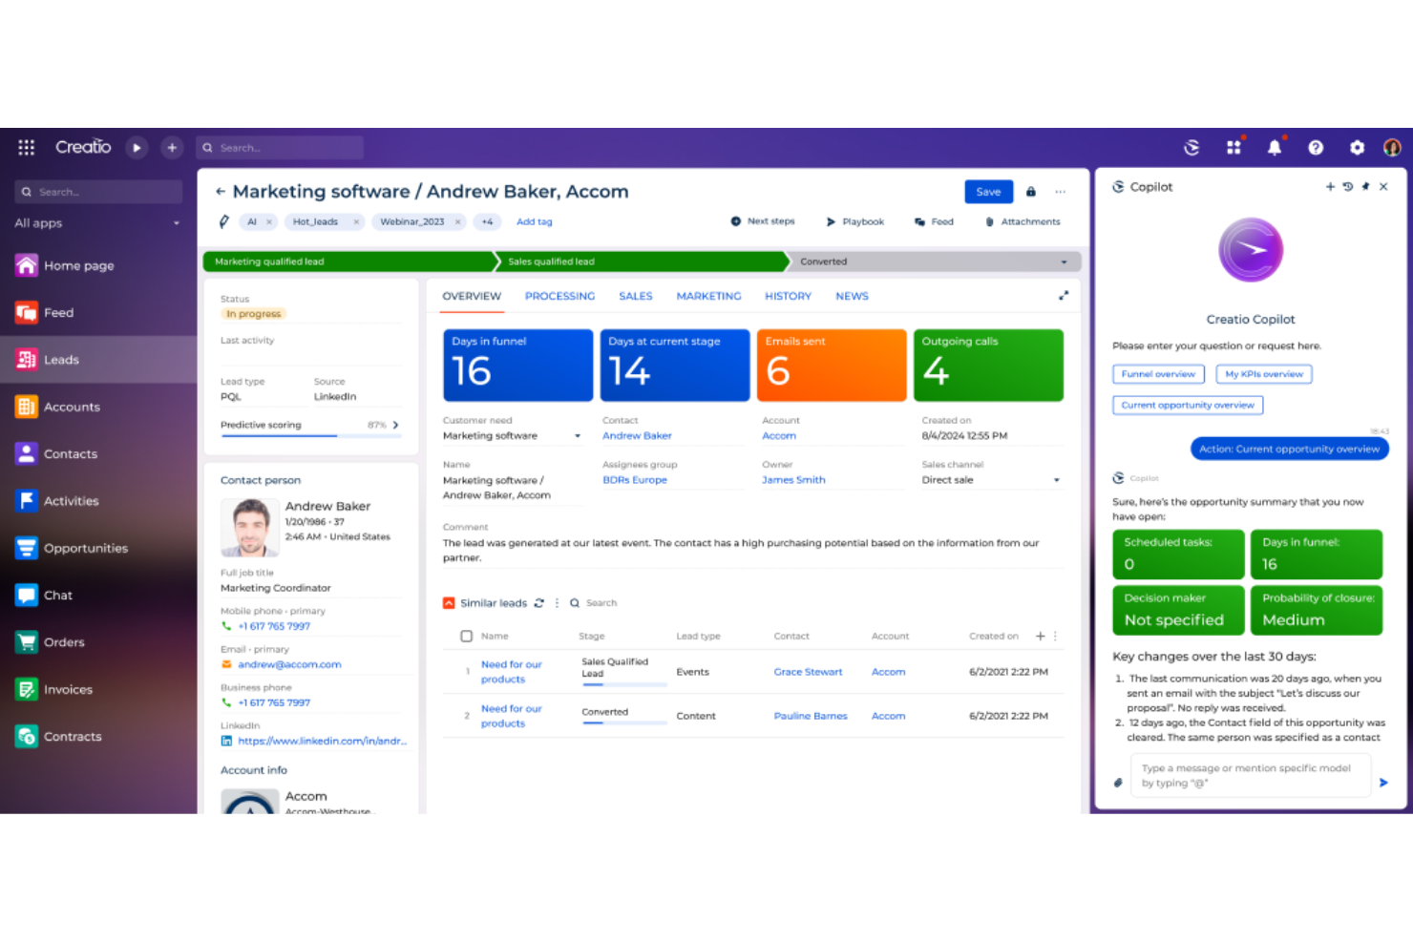The image size is (1413, 942).
Task: Open the Customer need dropdown
Action: coord(577,435)
